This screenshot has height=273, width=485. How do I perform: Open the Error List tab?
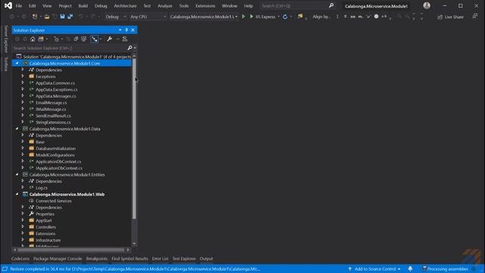tap(160, 259)
